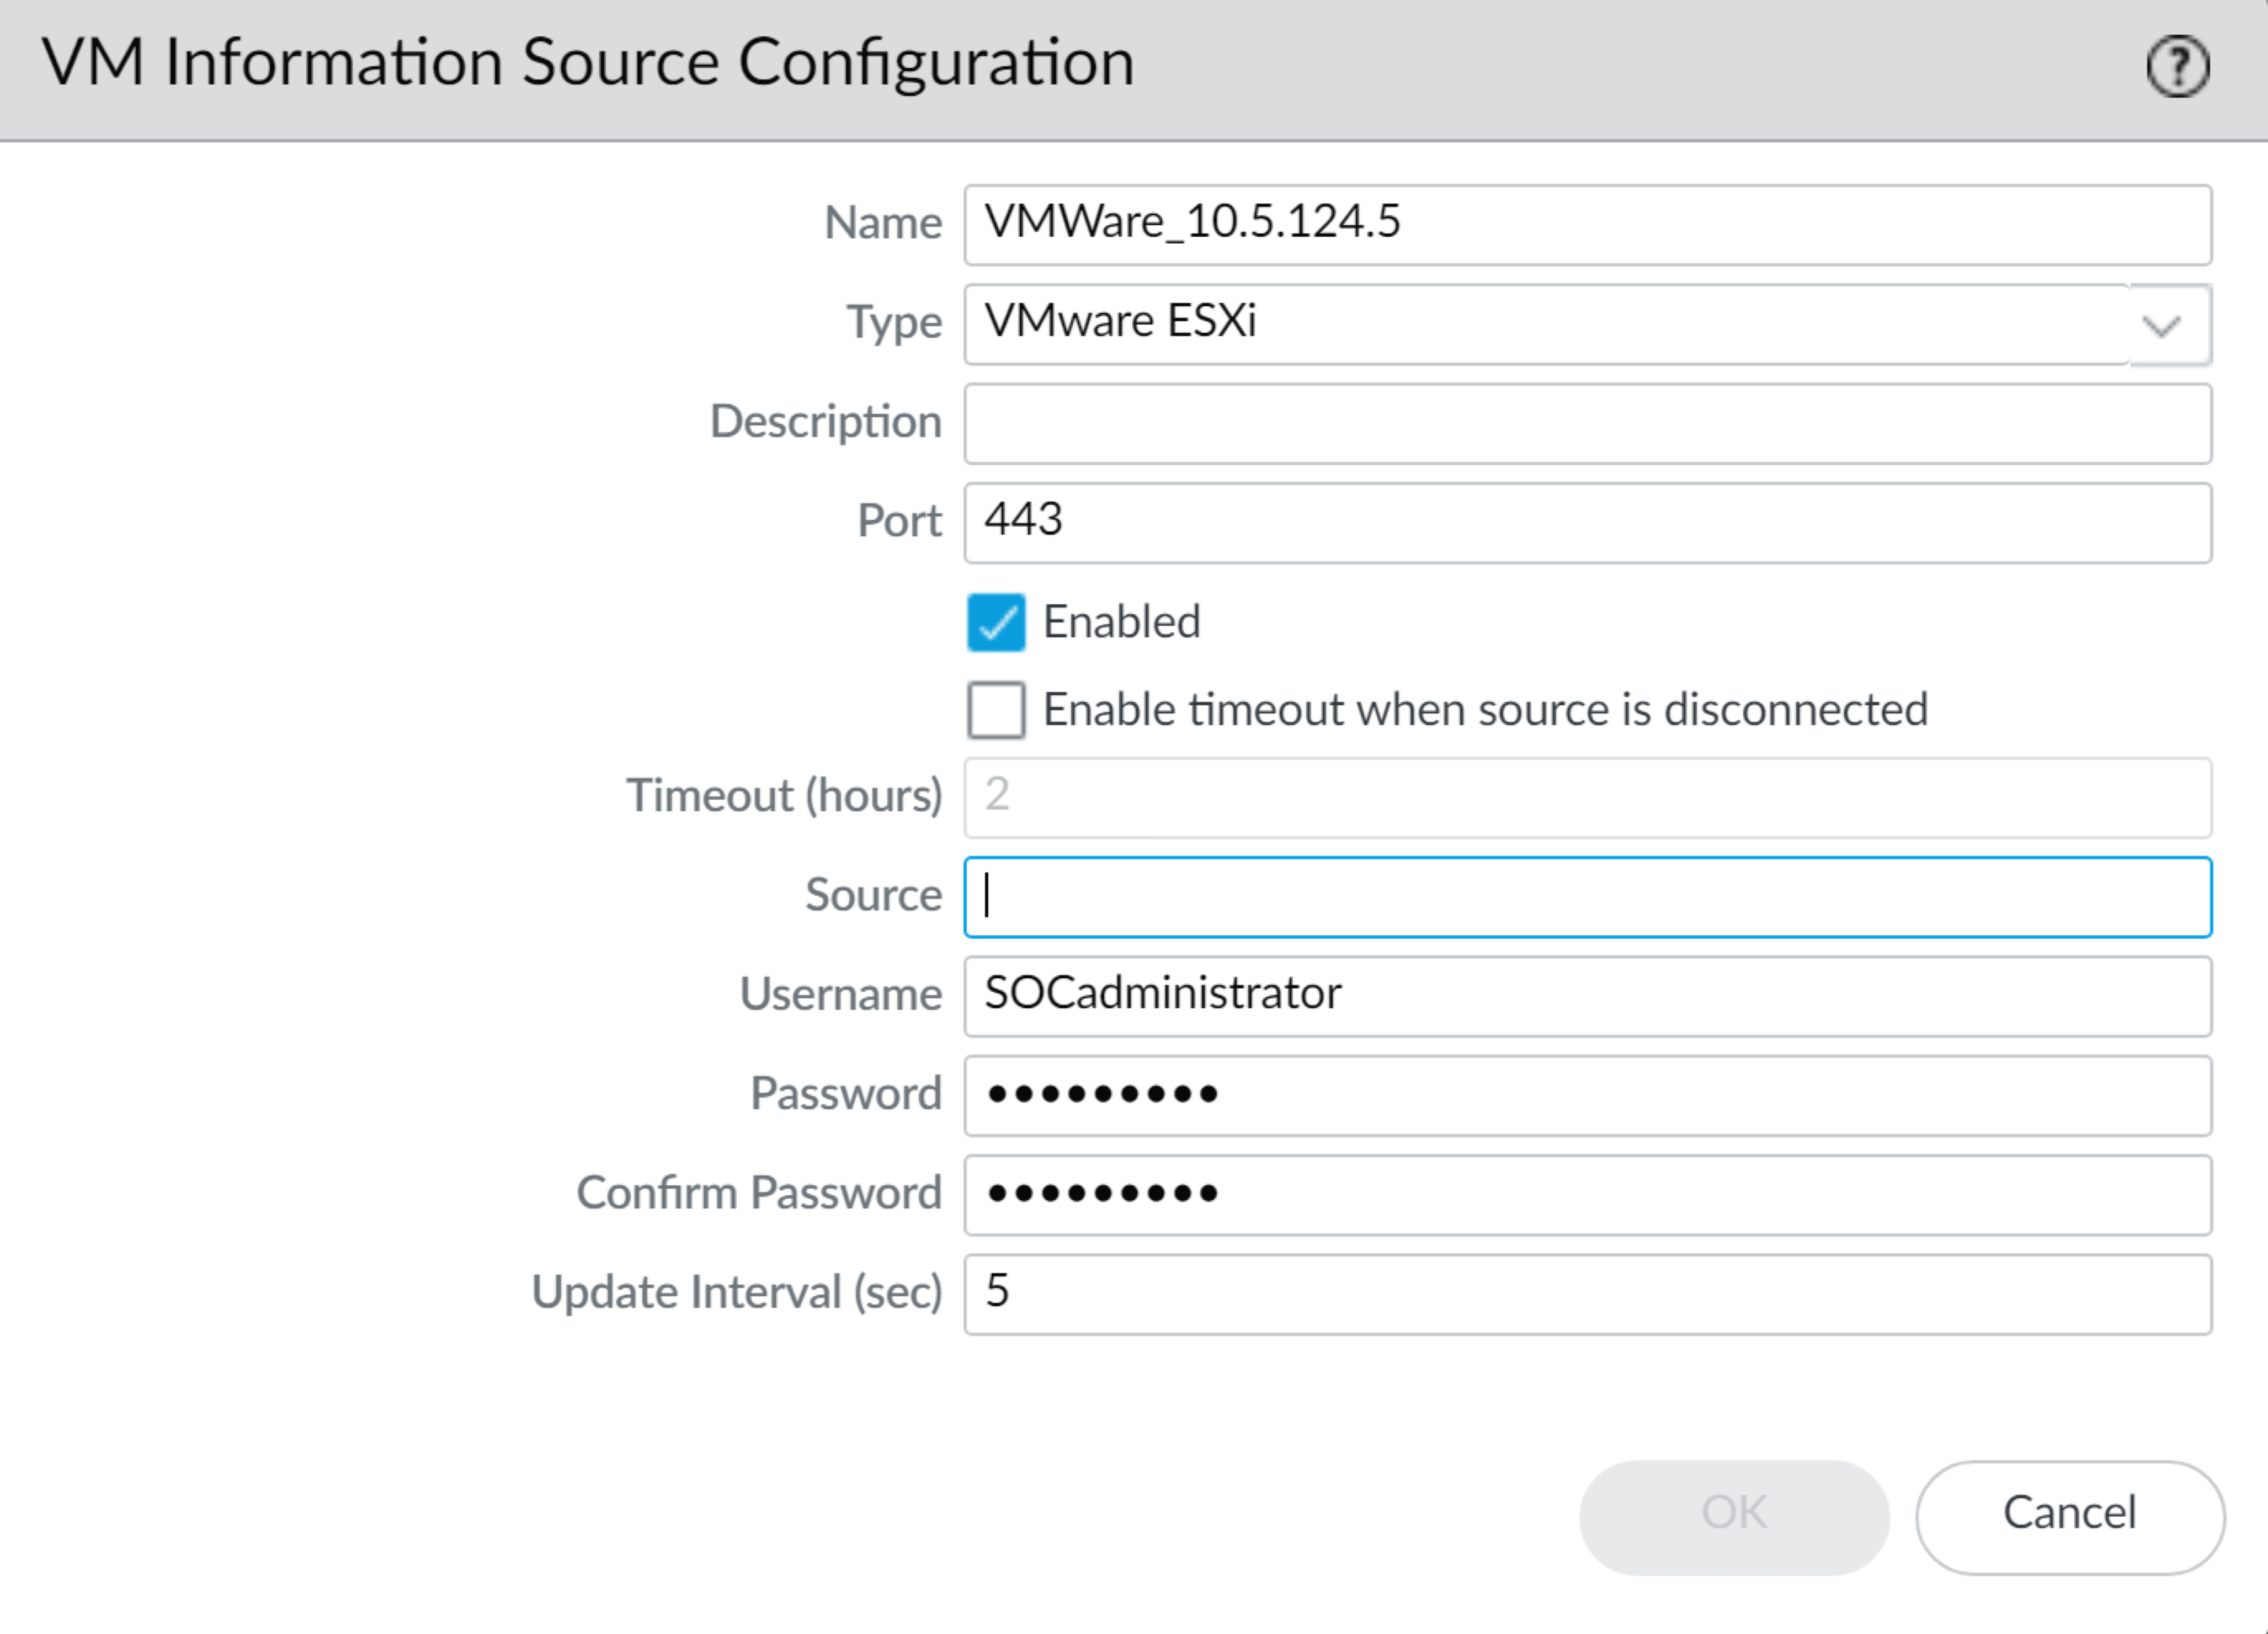Screen dimensions: 2268x1634
Task: Click the timeout-when-disconnected label text
Action: [x=1484, y=710]
